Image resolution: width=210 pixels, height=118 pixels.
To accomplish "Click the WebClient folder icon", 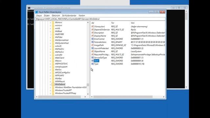I will pyautogui.click(x=53, y=58).
